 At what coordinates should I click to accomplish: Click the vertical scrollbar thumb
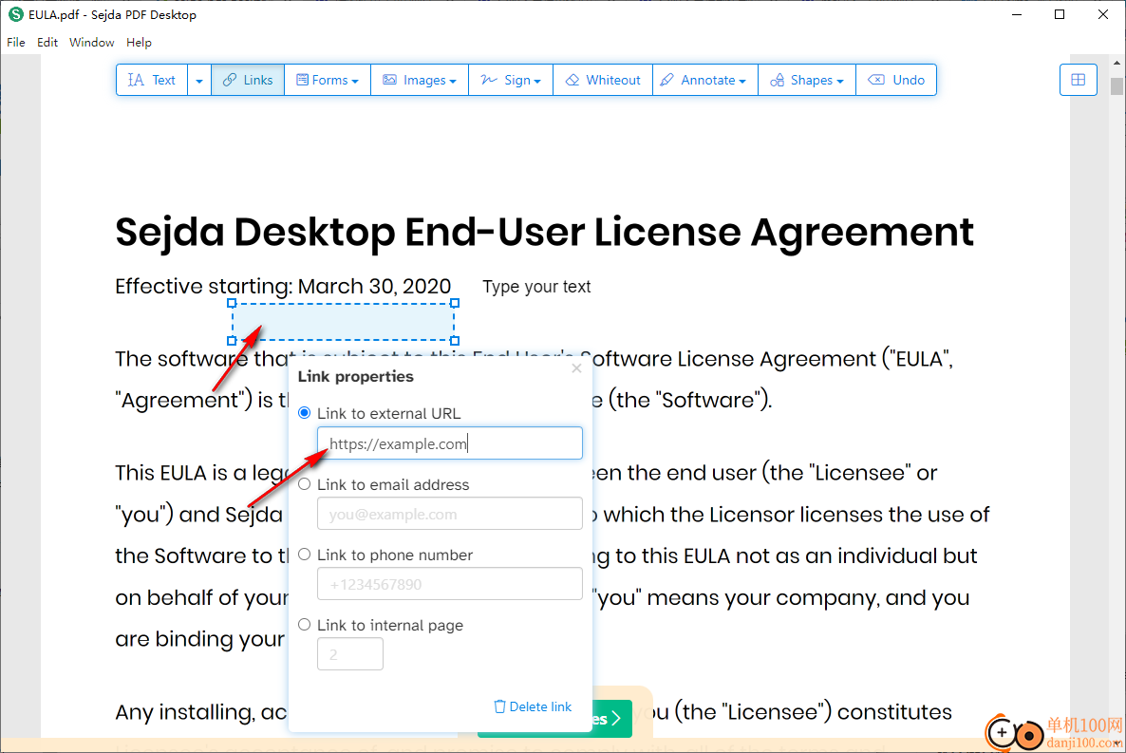click(1117, 86)
